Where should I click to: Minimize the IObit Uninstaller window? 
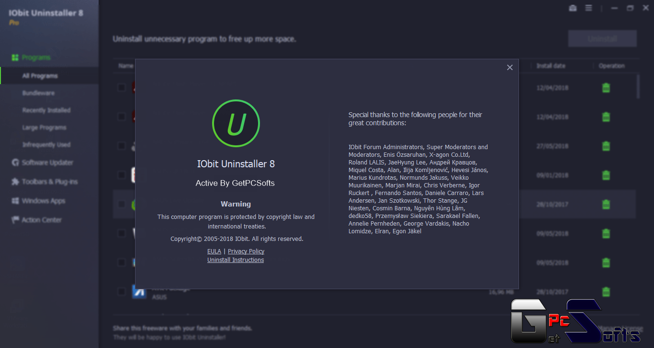tap(615, 8)
